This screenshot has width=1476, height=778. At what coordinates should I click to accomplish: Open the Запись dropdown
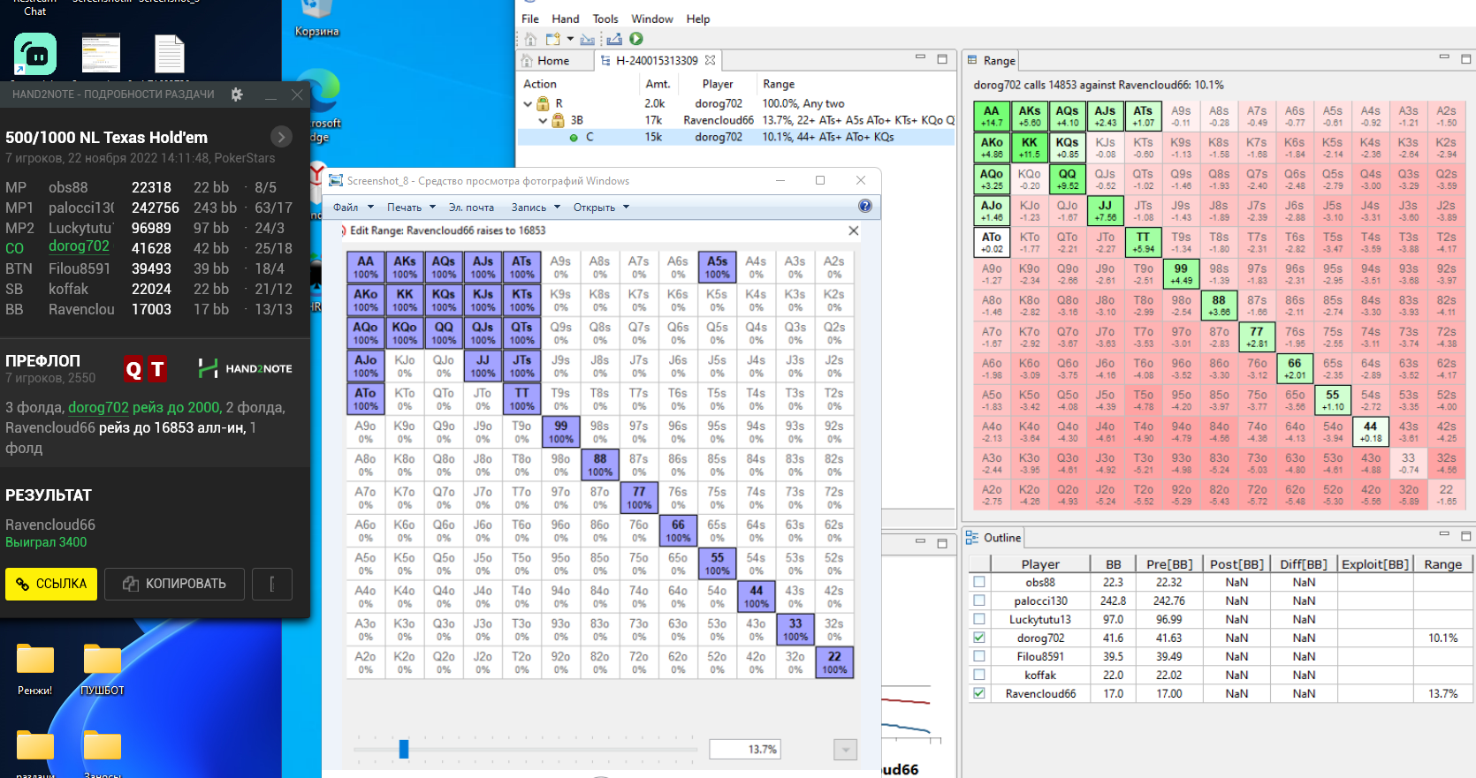coord(536,208)
